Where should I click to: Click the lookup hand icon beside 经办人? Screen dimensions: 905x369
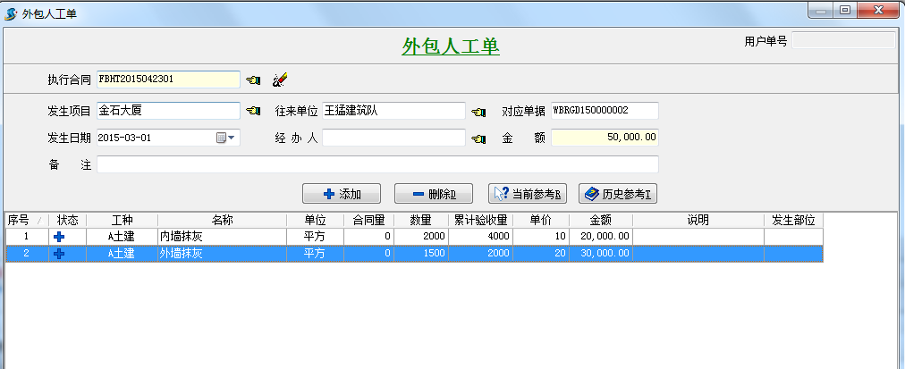[x=478, y=138]
